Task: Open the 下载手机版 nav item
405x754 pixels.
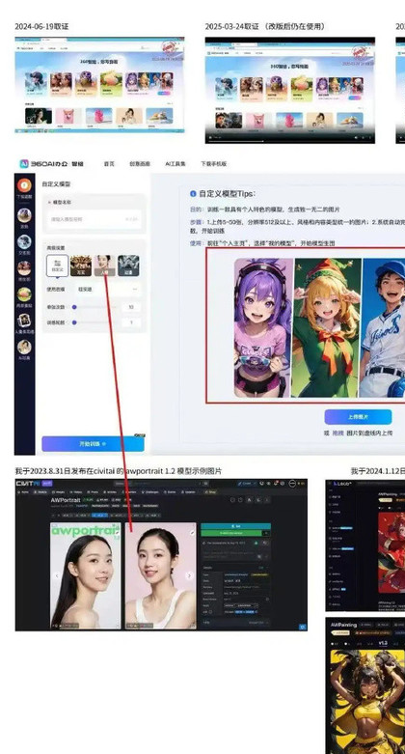Action: pos(213,164)
